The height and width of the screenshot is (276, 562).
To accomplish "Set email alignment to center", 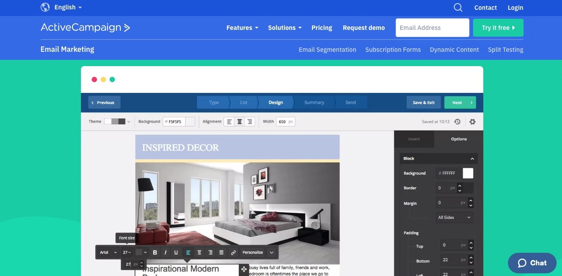I will [240, 121].
